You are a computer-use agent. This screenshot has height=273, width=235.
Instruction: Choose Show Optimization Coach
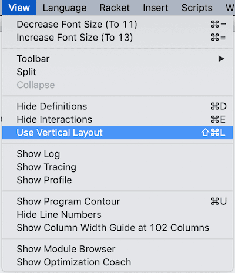point(117,262)
